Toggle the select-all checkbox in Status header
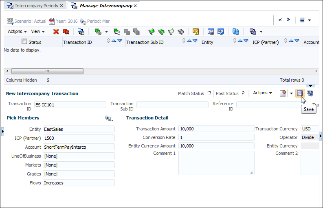 pos(24,41)
